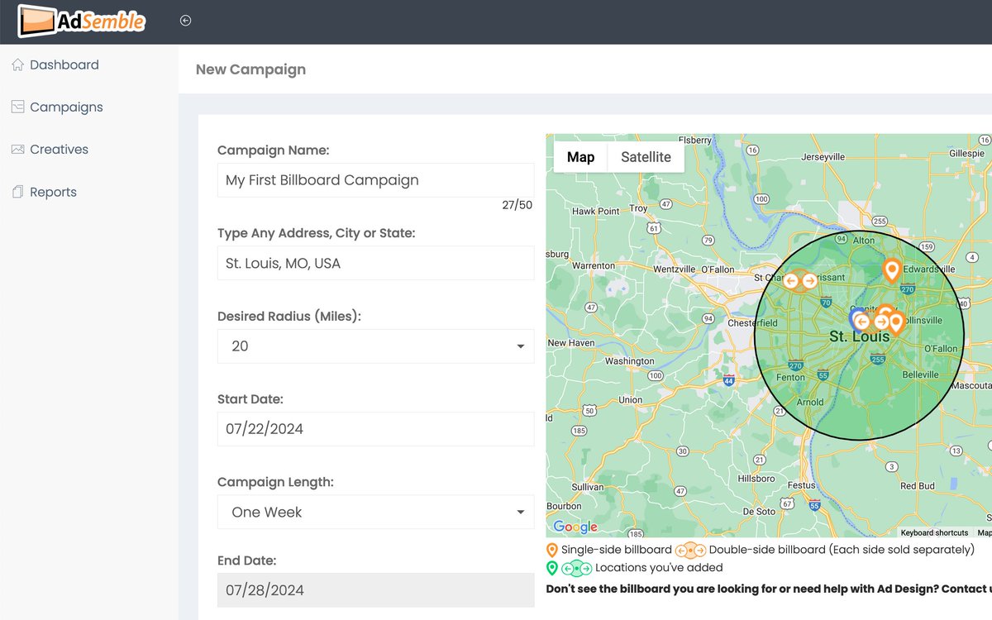Select the Campaigns sidebar icon
The height and width of the screenshot is (620, 992).
(18, 107)
